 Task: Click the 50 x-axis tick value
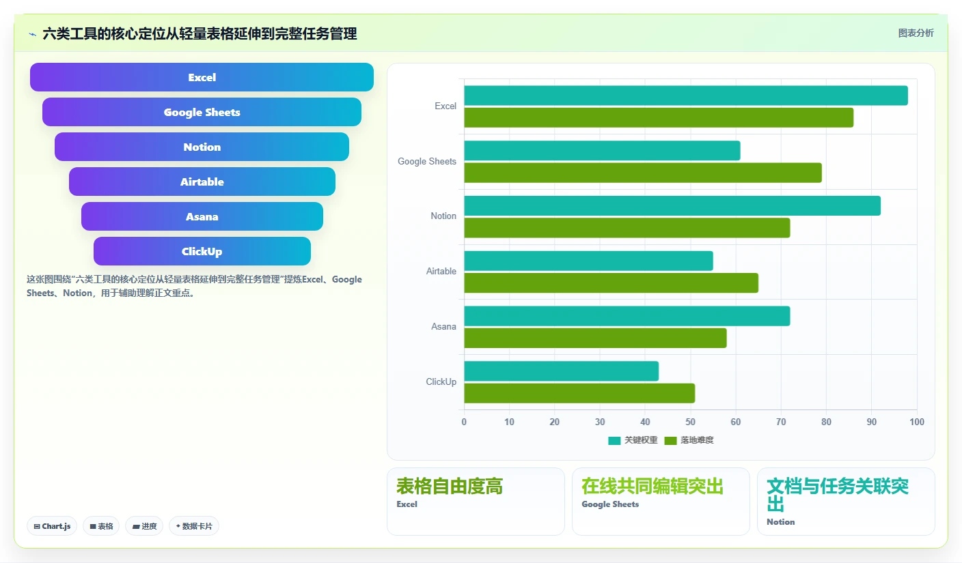691,422
